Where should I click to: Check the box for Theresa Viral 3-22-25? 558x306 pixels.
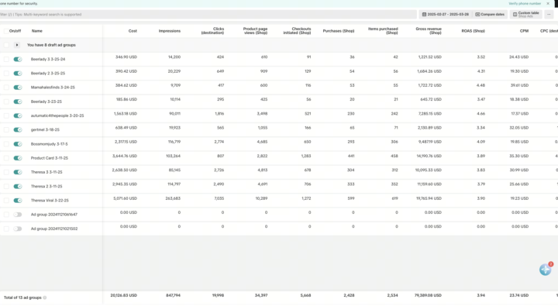coord(6,201)
